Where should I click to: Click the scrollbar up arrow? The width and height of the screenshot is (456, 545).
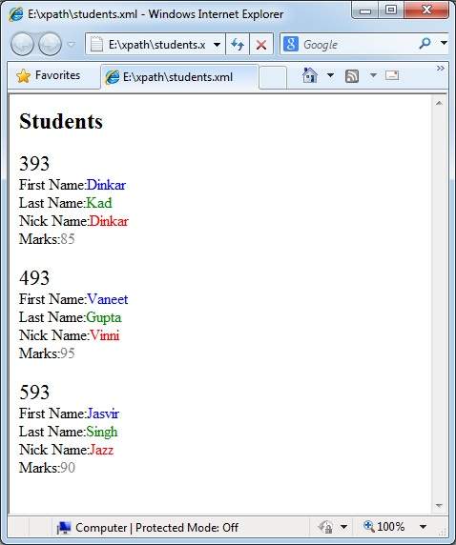pyautogui.click(x=439, y=103)
